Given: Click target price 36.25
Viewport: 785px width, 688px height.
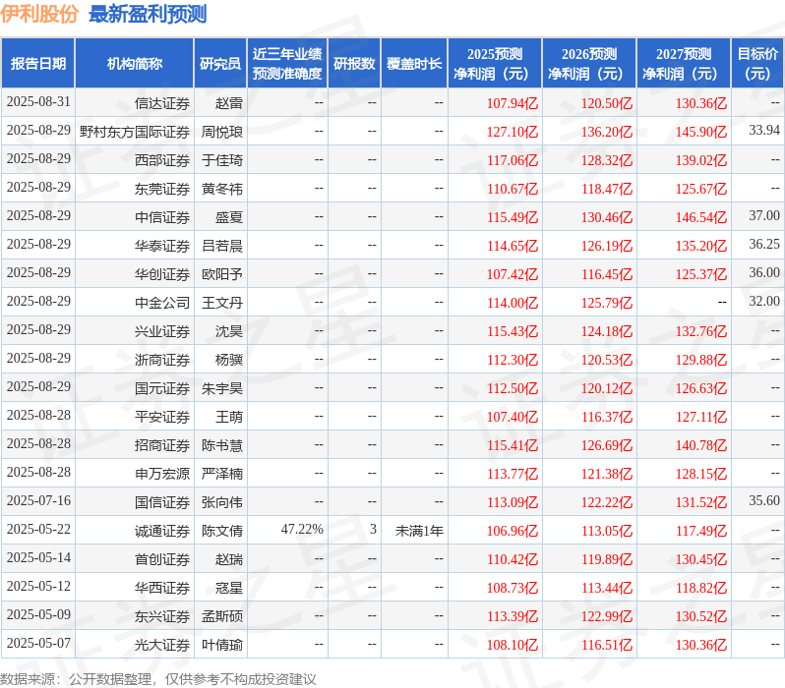Looking at the screenshot, I should pos(764,245).
